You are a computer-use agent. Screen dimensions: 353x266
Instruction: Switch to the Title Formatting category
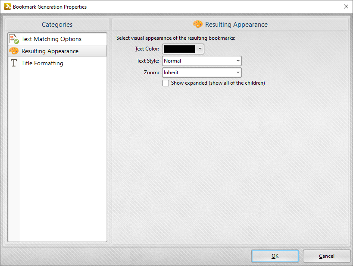[42, 63]
